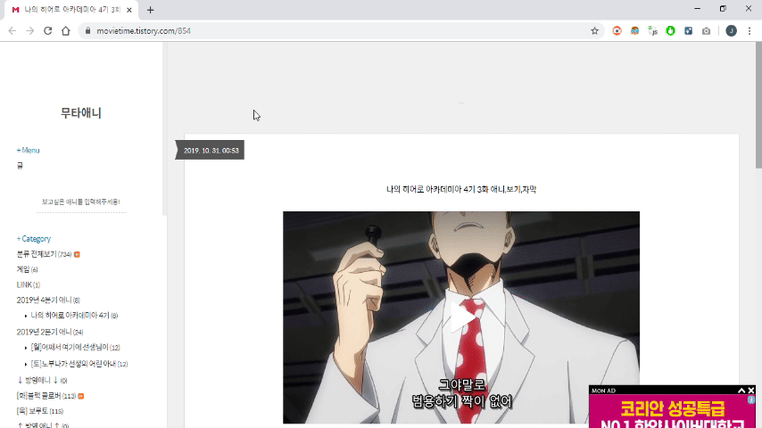
Task: Select the 나의 히어로 아카데미아 browser tab
Action: (x=71, y=10)
